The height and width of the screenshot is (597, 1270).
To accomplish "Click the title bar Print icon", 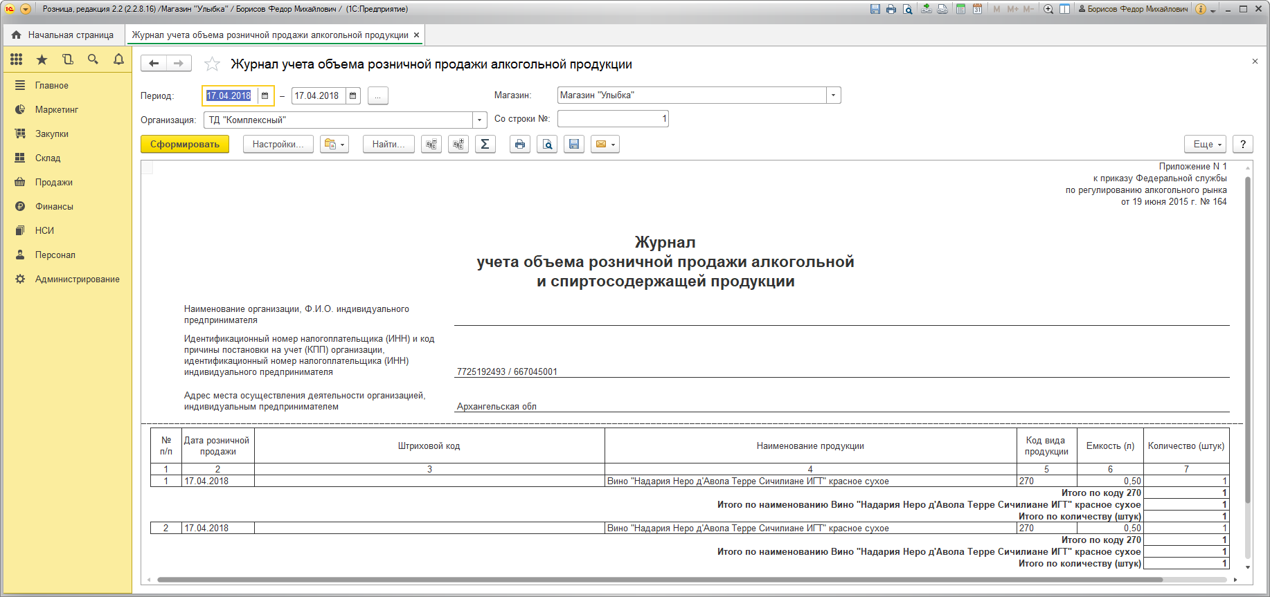I will pyautogui.click(x=891, y=9).
